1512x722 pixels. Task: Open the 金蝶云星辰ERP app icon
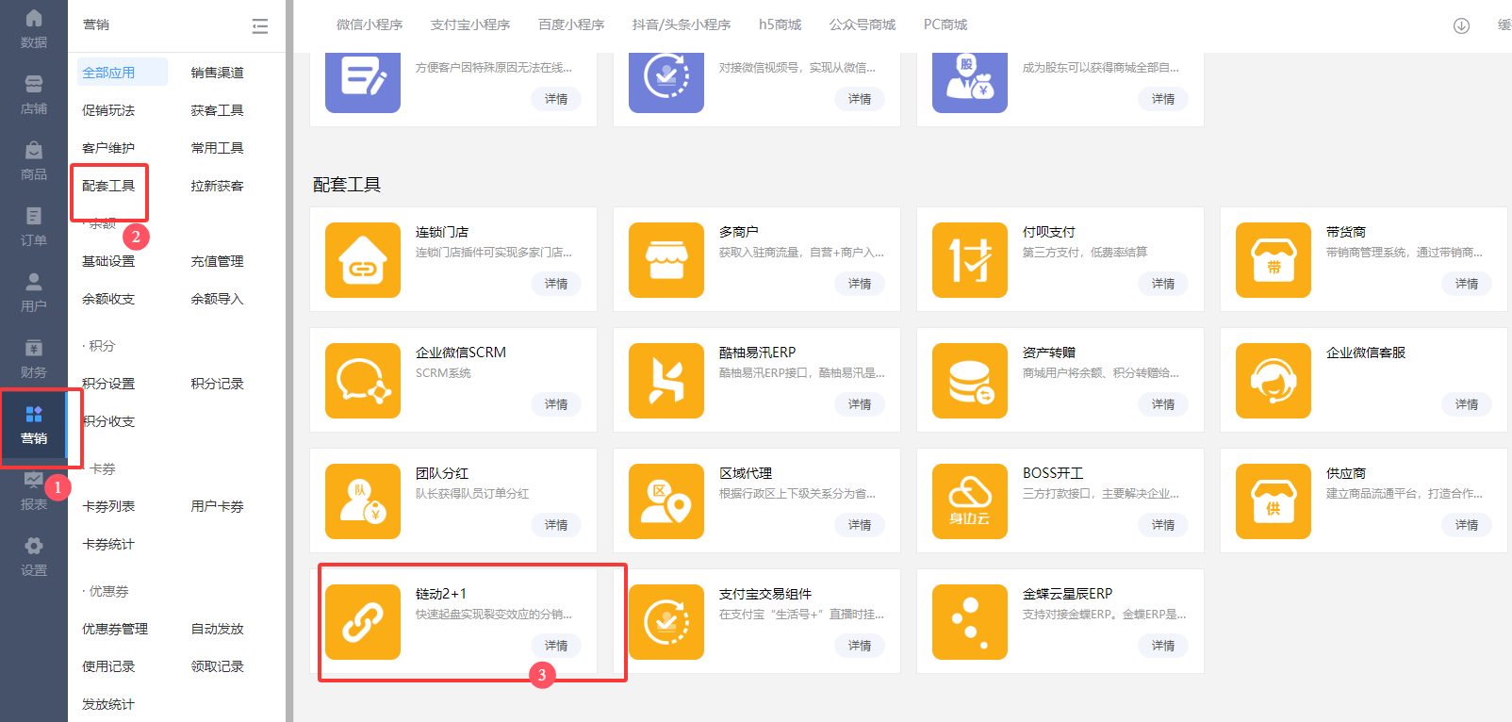970,622
